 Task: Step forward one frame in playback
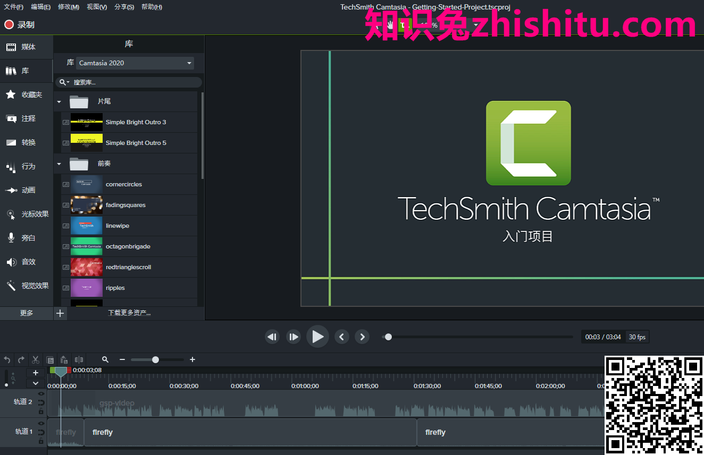[294, 337]
